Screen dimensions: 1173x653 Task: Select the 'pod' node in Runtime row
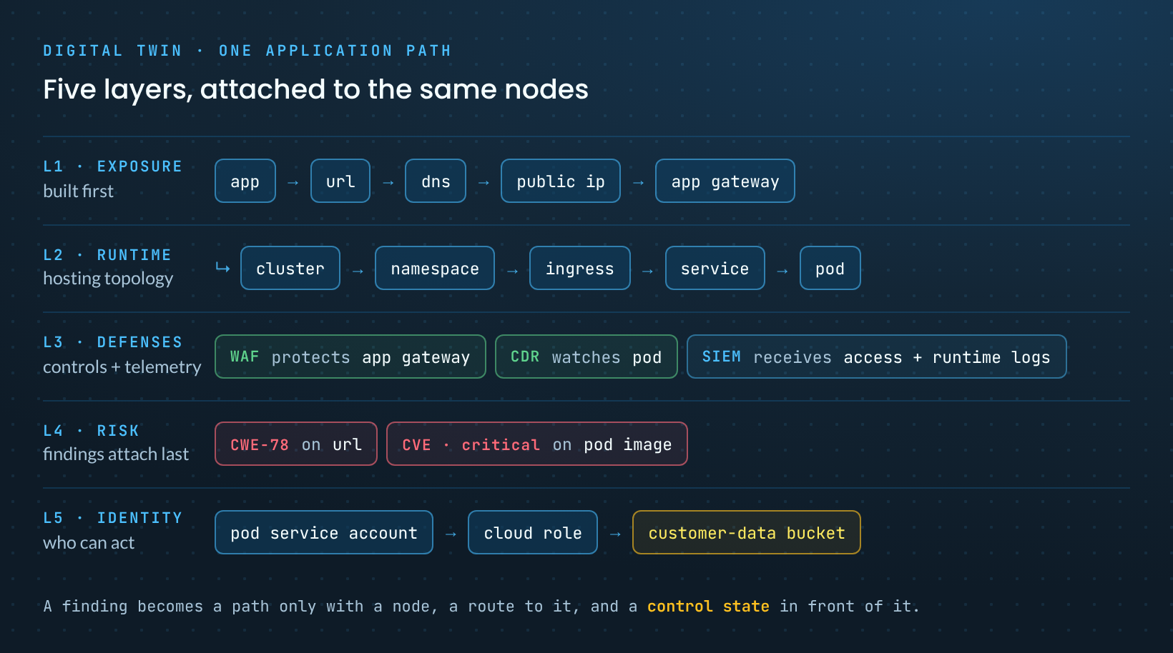(x=830, y=268)
